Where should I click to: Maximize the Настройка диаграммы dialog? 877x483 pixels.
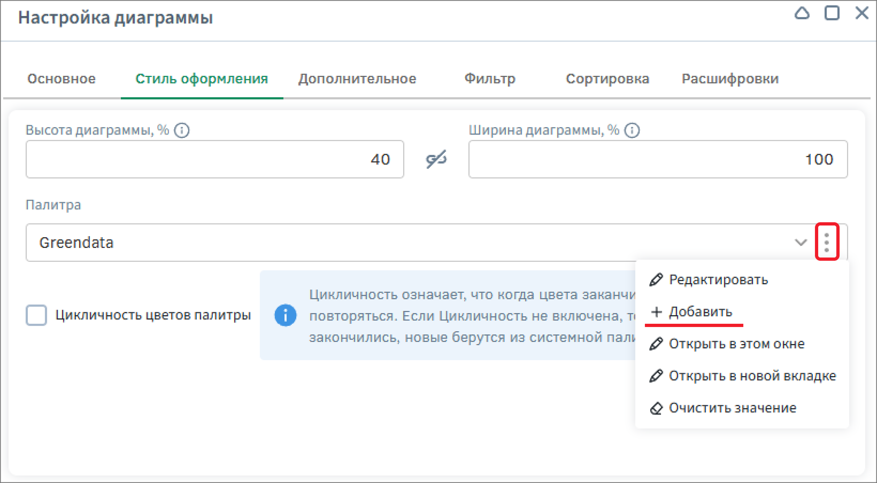832,13
